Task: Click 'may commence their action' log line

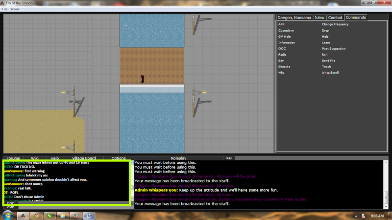Action: point(221,199)
